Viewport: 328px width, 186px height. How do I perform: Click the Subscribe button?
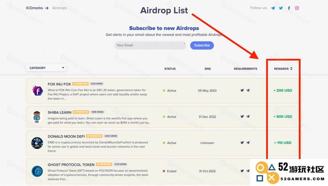(202, 45)
